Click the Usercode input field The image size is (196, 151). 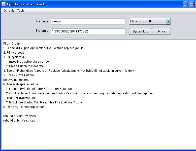tap(88, 21)
